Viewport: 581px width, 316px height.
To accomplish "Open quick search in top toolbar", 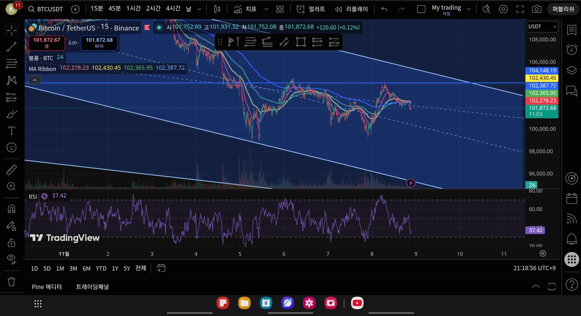I will click(487, 9).
